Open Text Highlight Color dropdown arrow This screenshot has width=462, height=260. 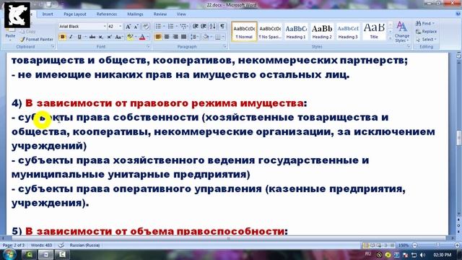(136, 37)
